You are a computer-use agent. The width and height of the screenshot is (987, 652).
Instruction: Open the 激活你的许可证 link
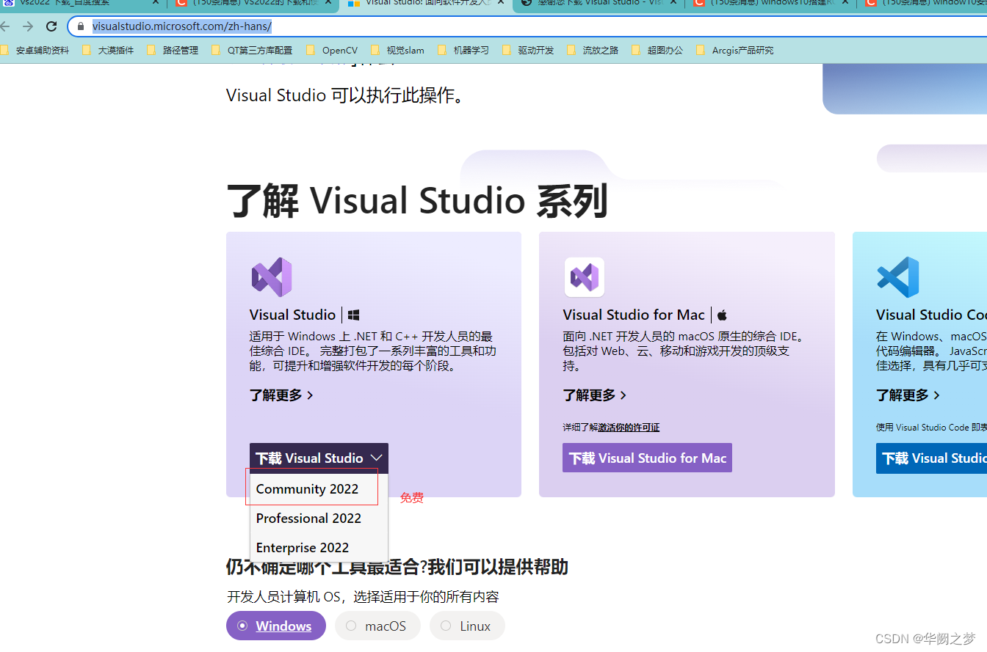tap(629, 428)
